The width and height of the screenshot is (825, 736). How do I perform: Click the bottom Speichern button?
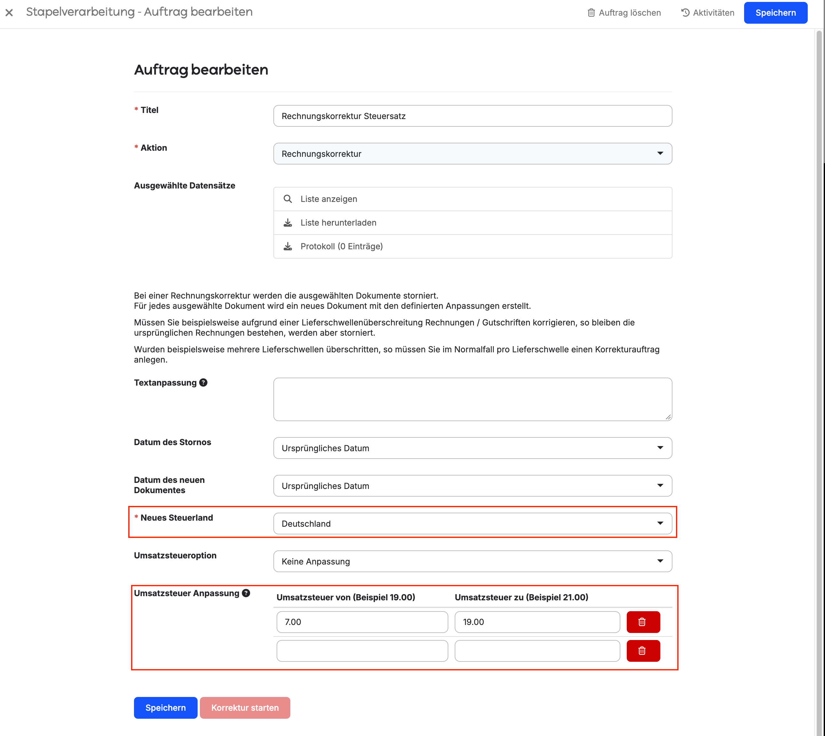pyautogui.click(x=166, y=708)
